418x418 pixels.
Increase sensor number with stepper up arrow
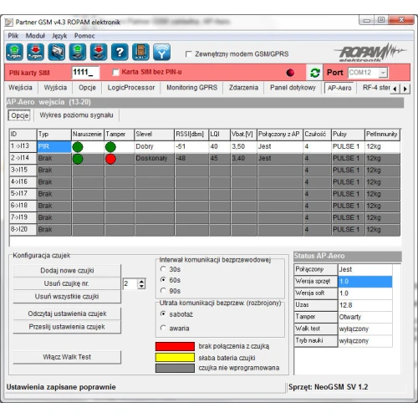click(x=141, y=282)
